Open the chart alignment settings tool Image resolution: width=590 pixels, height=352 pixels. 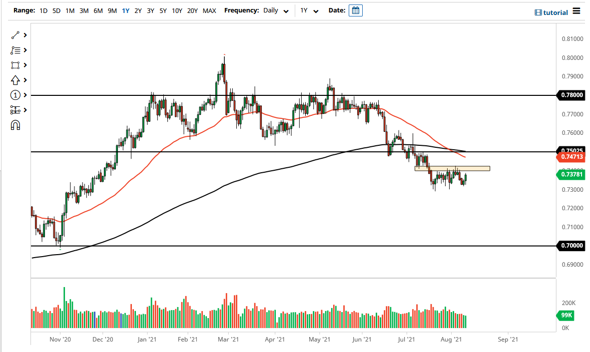15,110
